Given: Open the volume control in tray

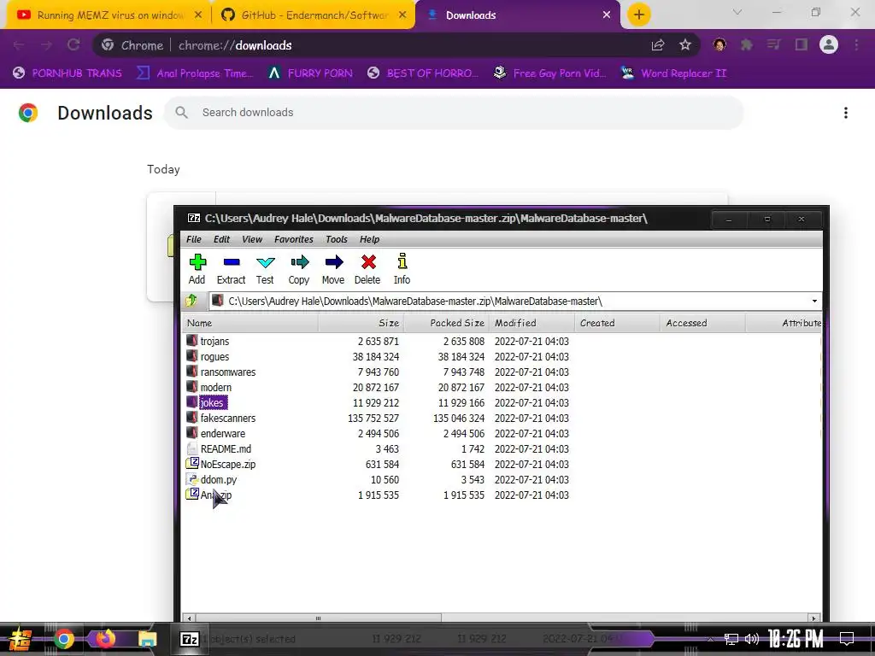Looking at the screenshot, I should [752, 639].
